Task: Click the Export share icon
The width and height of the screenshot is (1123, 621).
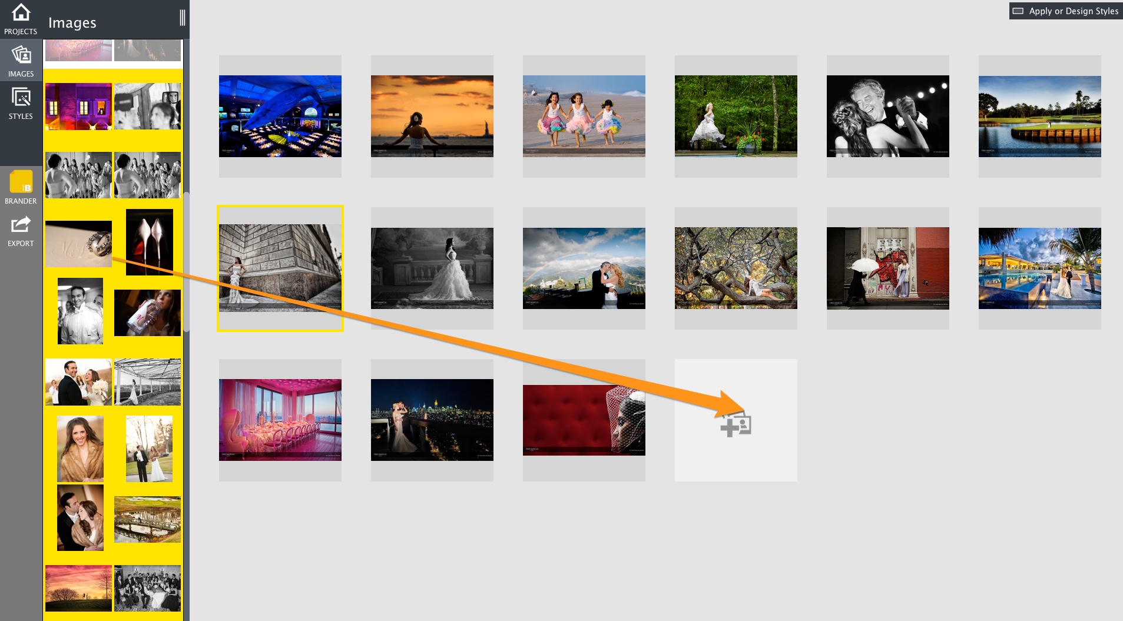Action: (21, 231)
